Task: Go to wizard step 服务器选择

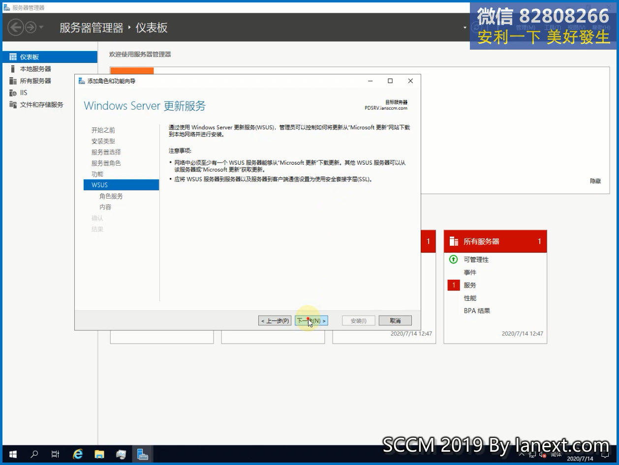Action: pyautogui.click(x=106, y=152)
